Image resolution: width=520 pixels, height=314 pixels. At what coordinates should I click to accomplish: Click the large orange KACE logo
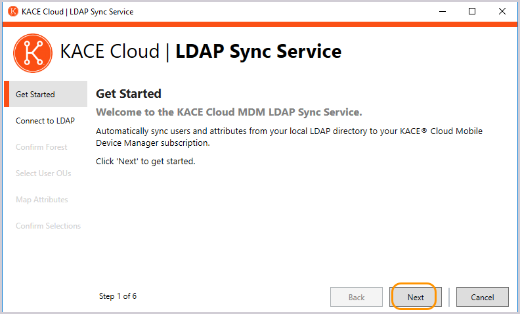[x=32, y=52]
